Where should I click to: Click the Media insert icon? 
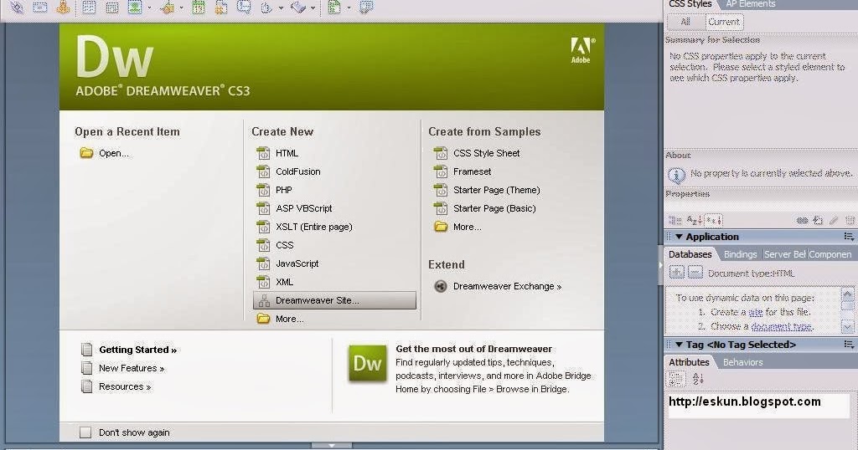[x=168, y=7]
